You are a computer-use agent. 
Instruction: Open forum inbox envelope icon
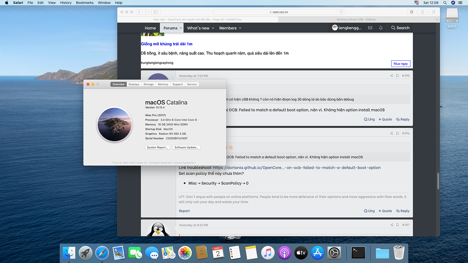[370, 28]
